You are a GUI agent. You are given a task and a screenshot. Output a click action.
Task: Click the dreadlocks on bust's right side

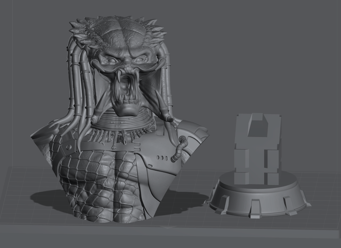[168, 85]
